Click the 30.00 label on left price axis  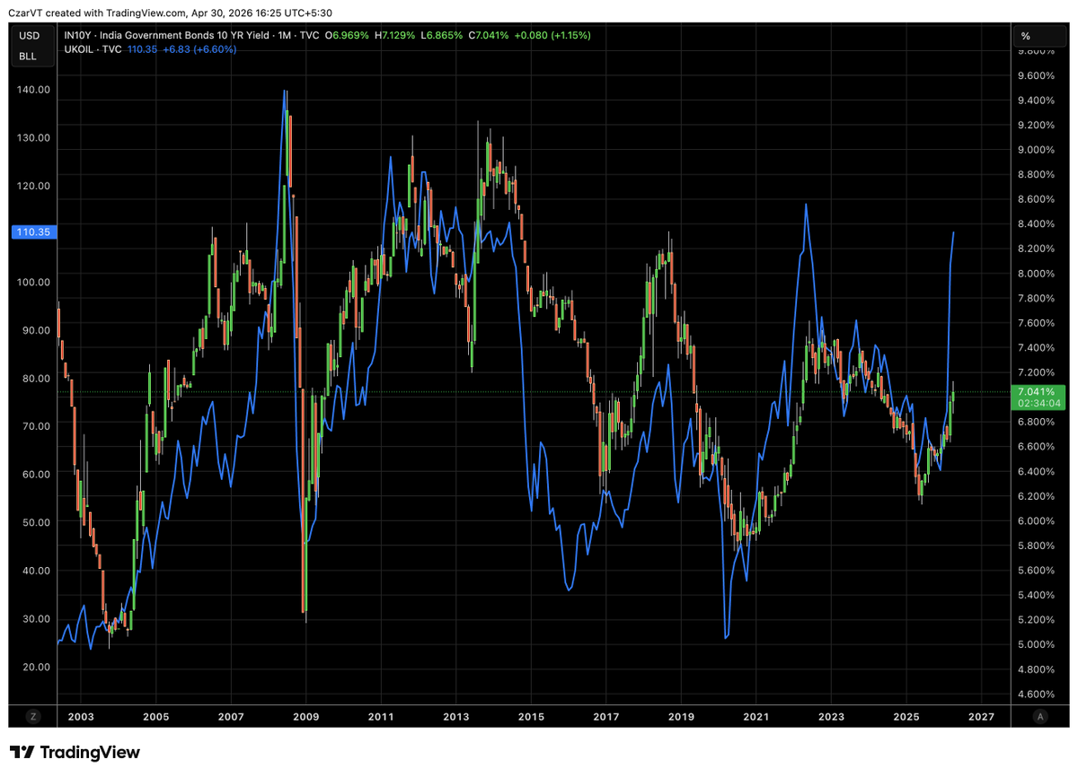pyautogui.click(x=36, y=619)
